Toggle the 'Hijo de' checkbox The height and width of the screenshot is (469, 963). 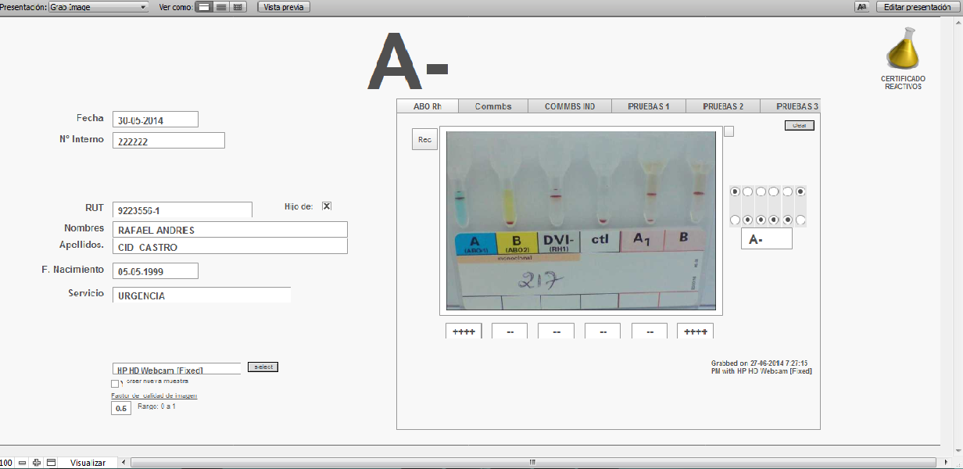coord(327,206)
